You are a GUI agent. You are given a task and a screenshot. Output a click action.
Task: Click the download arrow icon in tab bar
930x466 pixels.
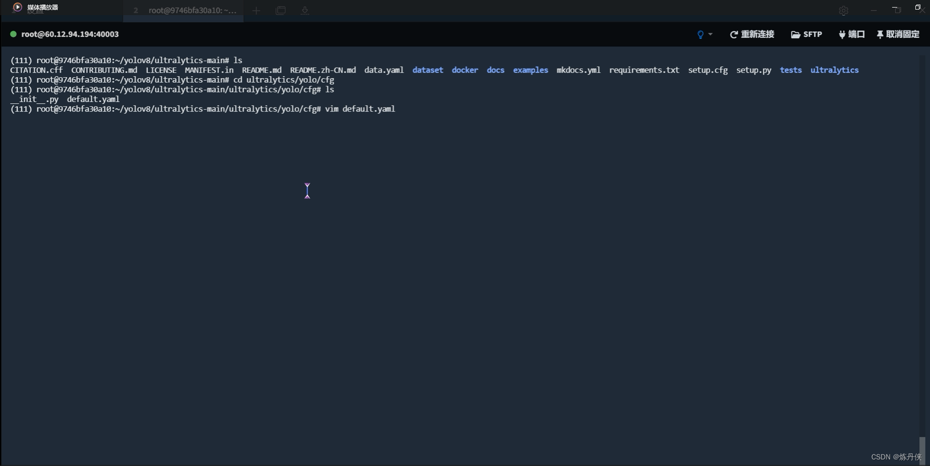pyautogui.click(x=305, y=11)
